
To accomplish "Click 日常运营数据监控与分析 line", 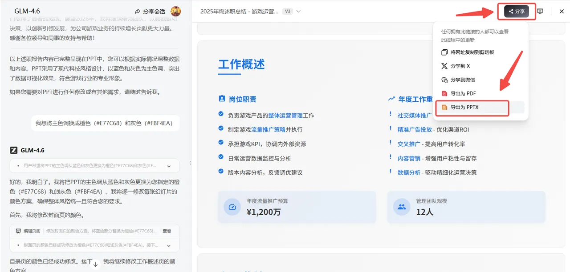I will point(259,158).
